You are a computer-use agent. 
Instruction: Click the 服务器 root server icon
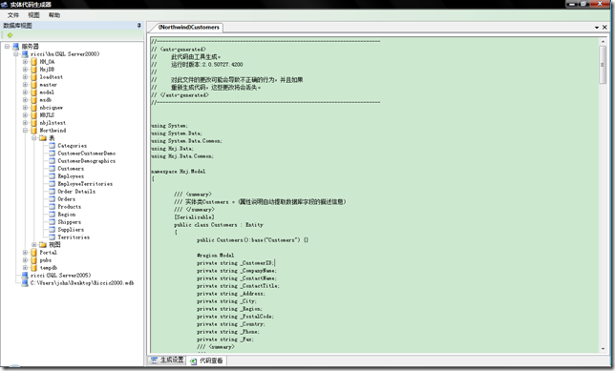(x=15, y=46)
